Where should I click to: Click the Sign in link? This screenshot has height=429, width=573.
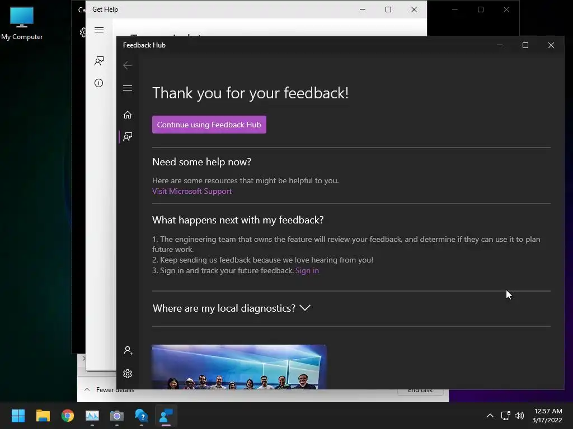tap(307, 270)
